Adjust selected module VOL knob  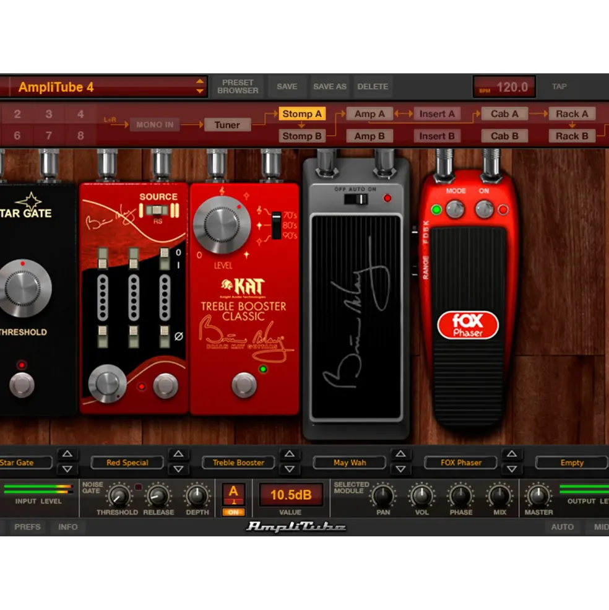coord(422,495)
